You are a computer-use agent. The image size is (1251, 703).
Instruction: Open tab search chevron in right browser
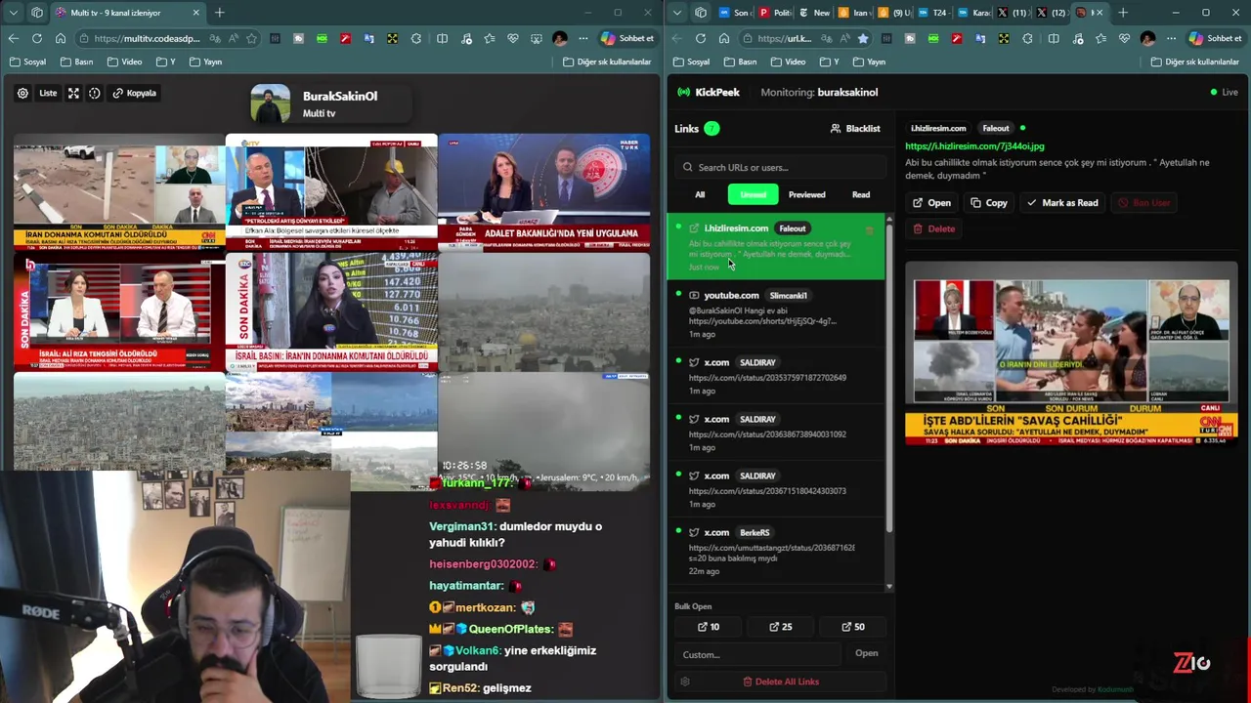pyautogui.click(x=677, y=13)
